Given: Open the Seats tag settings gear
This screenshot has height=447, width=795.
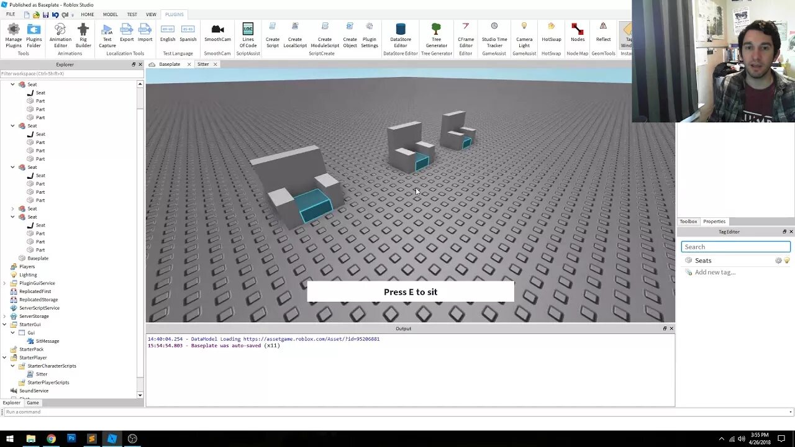Looking at the screenshot, I should (x=778, y=261).
